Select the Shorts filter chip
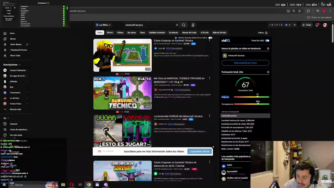 (x=110, y=33)
